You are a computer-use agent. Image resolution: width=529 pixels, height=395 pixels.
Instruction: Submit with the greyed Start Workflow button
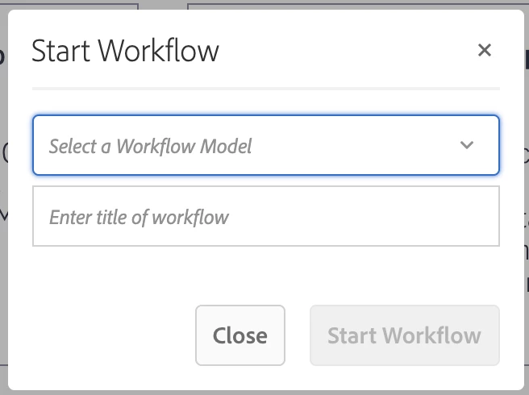[x=404, y=335]
